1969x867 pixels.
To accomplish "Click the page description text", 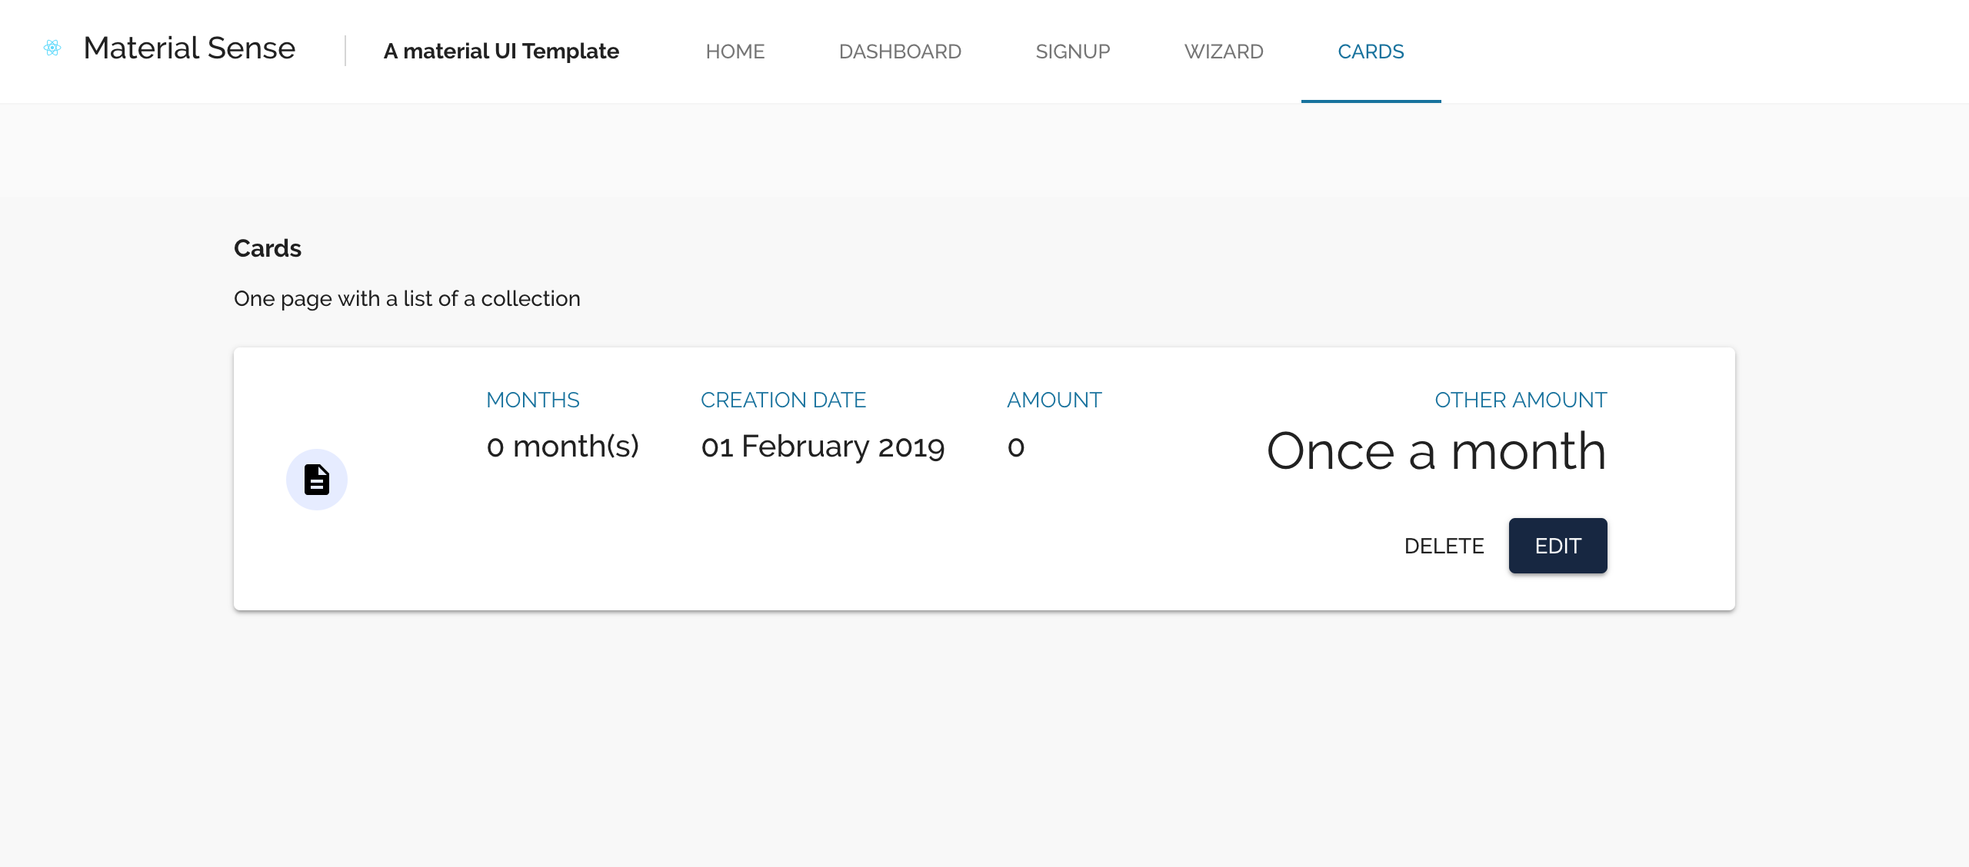I will (407, 298).
